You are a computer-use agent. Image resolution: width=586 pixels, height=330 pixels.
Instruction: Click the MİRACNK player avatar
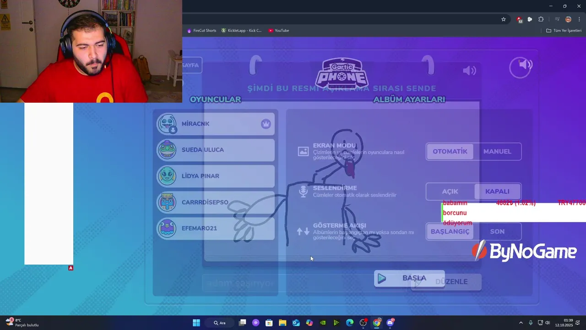167,124
